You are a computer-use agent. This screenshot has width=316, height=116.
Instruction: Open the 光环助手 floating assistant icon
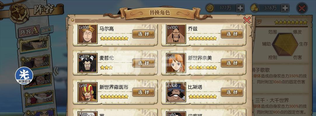24,76
